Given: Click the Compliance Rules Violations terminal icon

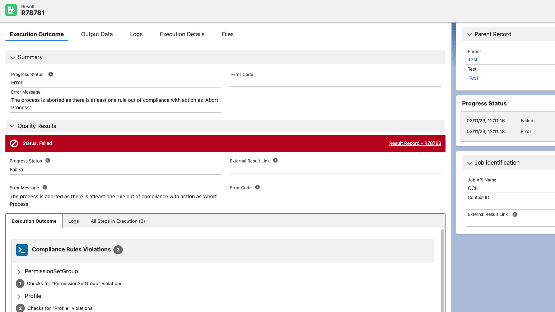Looking at the screenshot, I should (22, 250).
